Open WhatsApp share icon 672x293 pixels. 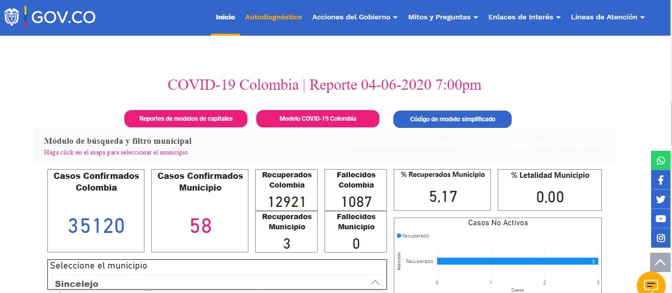(661, 161)
